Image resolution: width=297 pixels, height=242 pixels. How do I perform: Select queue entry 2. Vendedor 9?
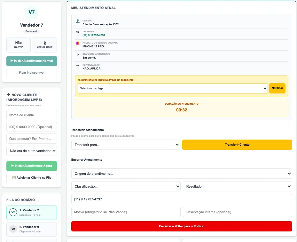32,229
